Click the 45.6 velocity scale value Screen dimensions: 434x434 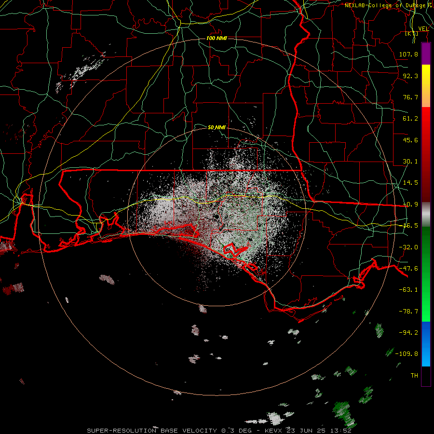[x=410, y=140]
